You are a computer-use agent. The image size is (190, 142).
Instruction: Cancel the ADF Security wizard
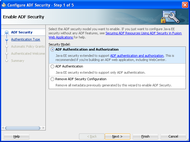coord(173,136)
